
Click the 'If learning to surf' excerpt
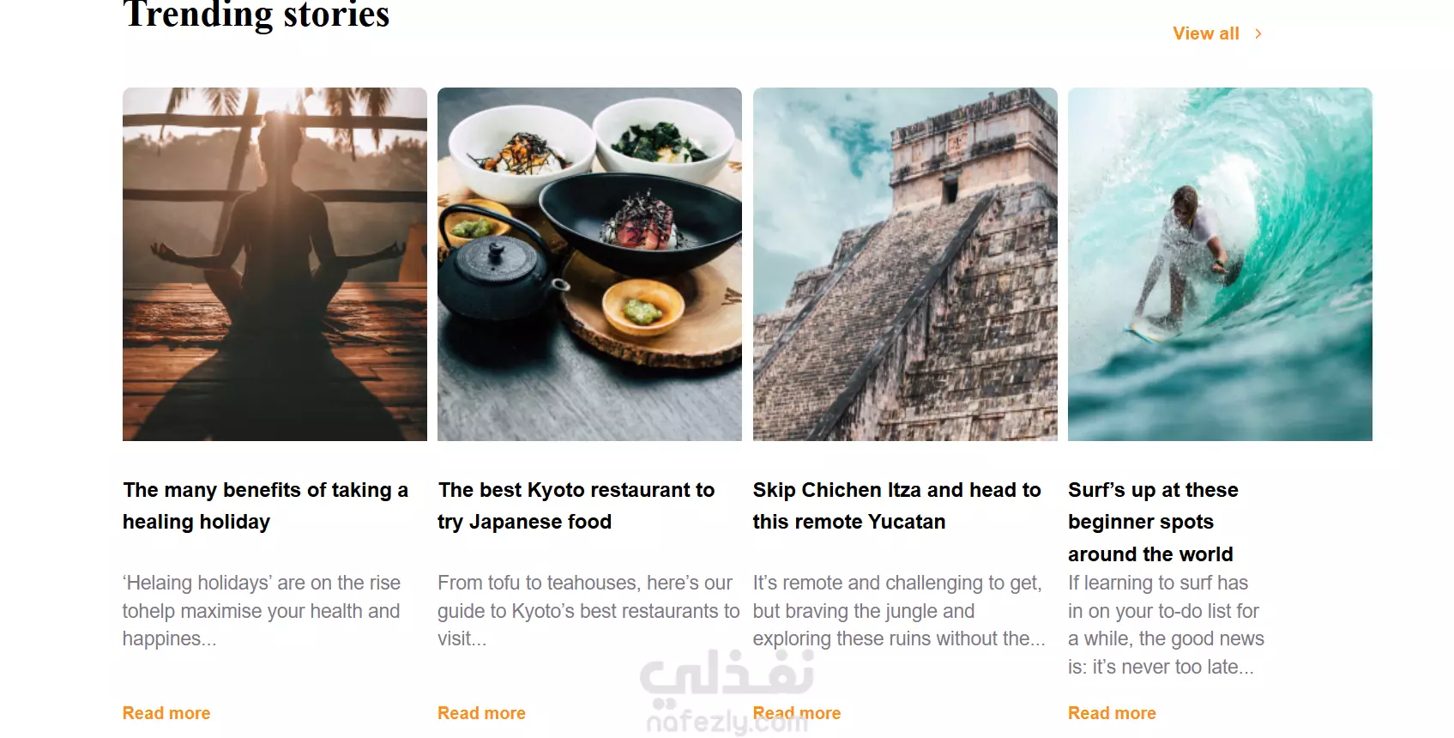[1166, 625]
